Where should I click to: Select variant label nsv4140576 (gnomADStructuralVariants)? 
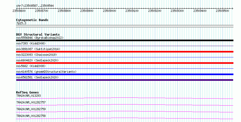(x=46, y=72)
